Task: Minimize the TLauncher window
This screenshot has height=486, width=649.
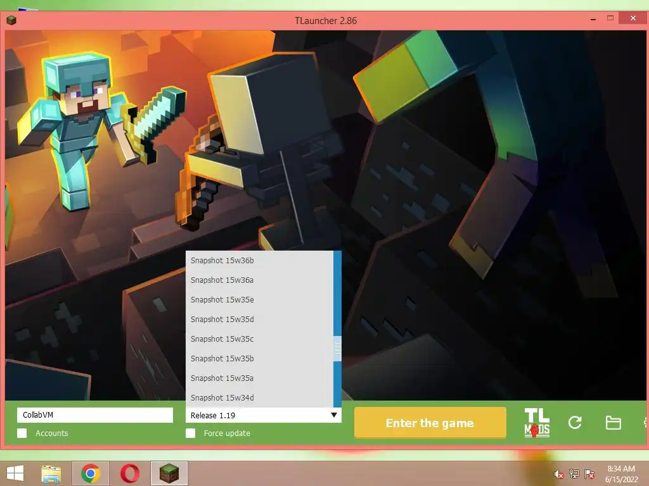Action: [593, 19]
